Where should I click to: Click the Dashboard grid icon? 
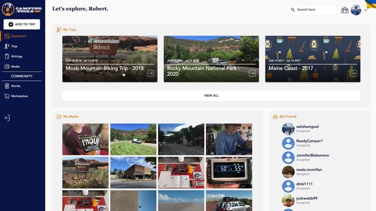click(x=6, y=36)
